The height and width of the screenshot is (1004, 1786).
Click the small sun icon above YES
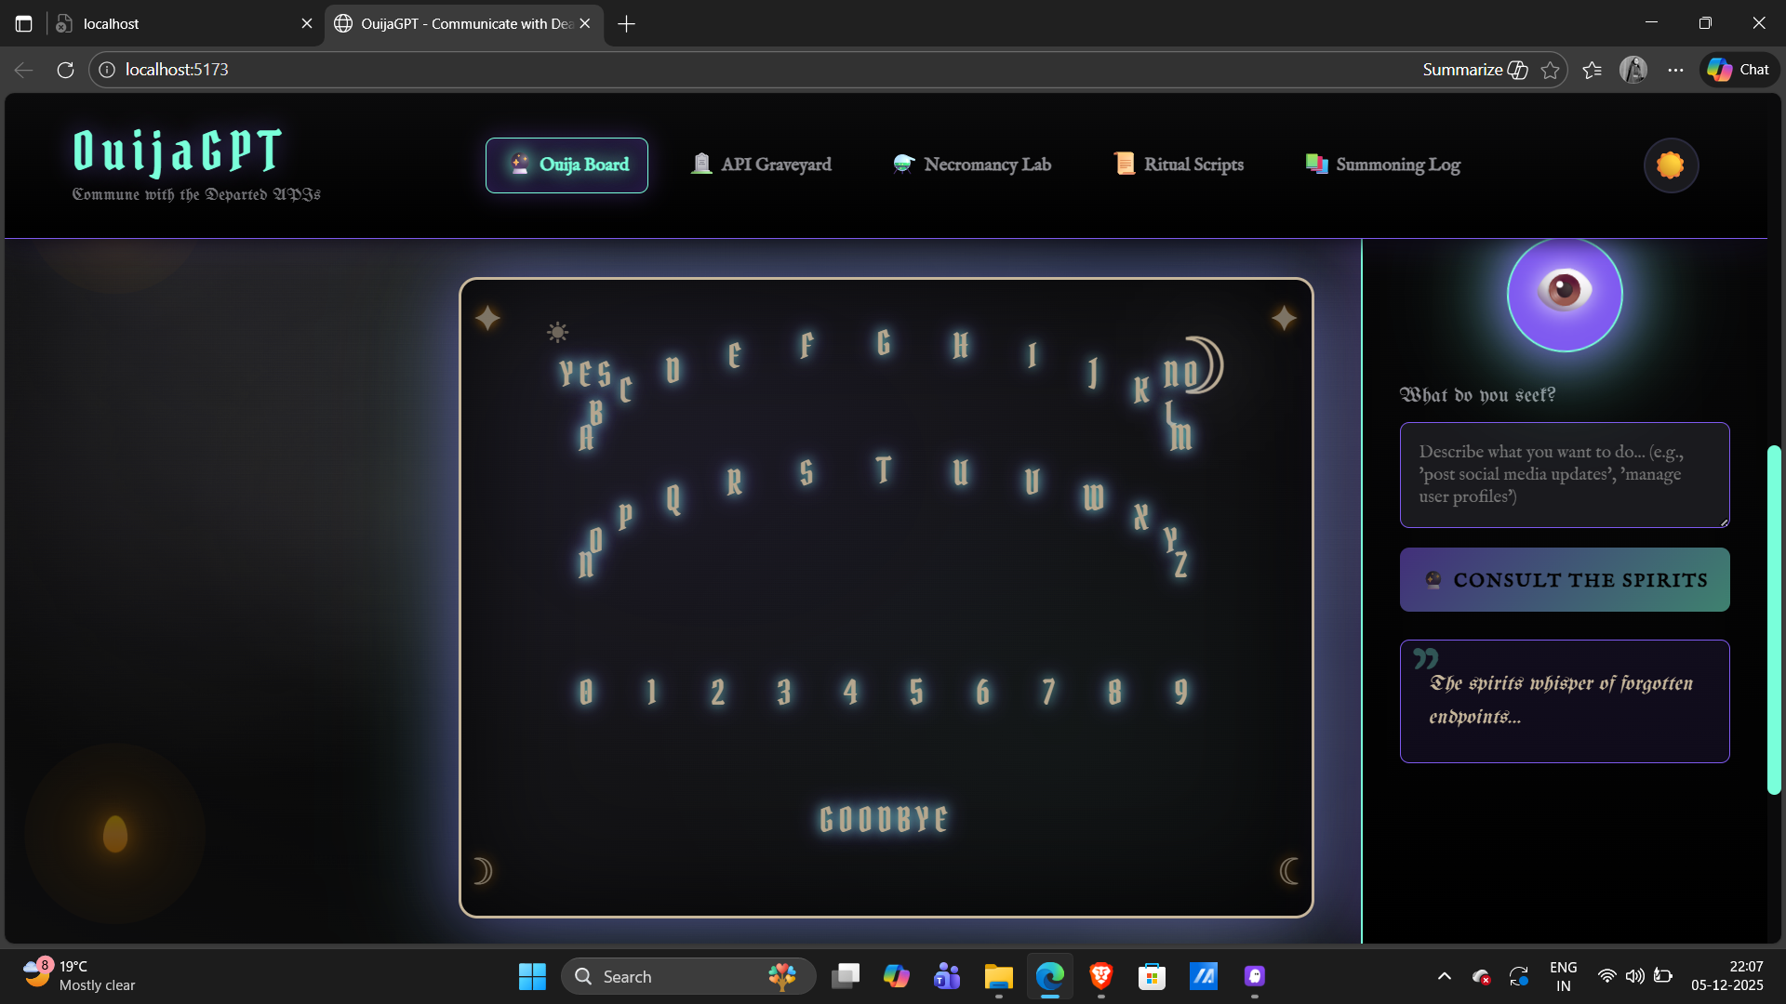pyautogui.click(x=557, y=332)
